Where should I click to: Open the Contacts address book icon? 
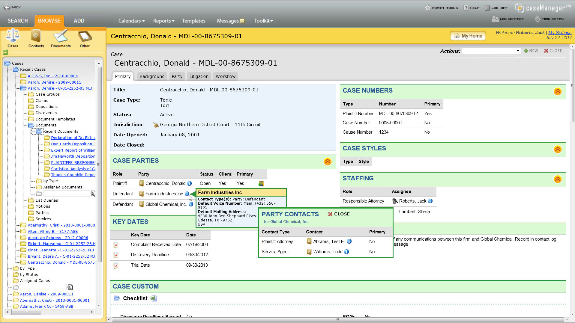(36, 36)
